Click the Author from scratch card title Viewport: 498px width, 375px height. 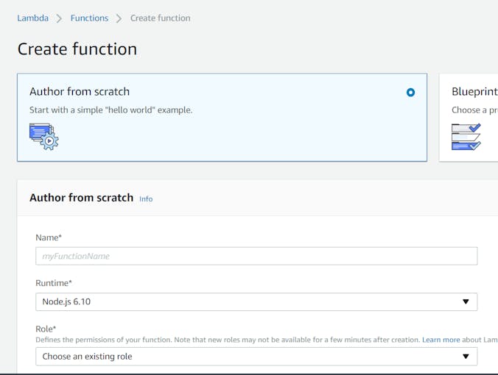coord(80,92)
